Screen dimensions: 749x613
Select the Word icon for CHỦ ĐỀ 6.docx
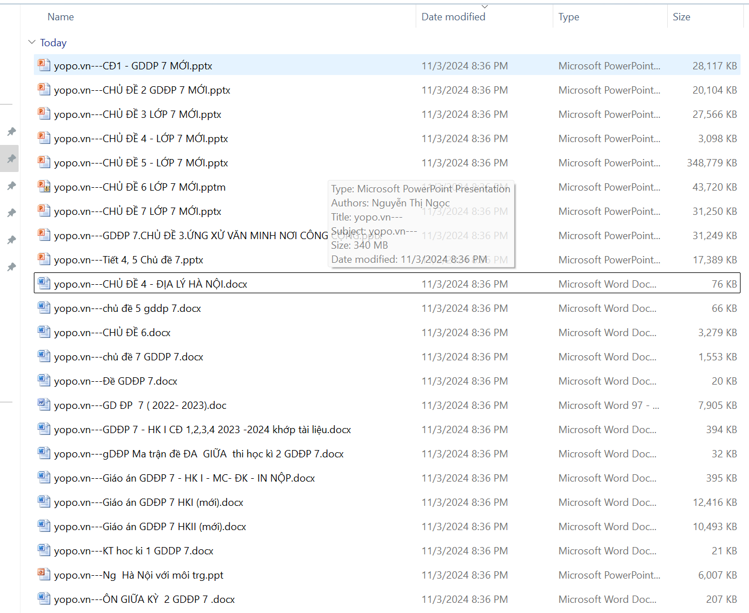(44, 332)
